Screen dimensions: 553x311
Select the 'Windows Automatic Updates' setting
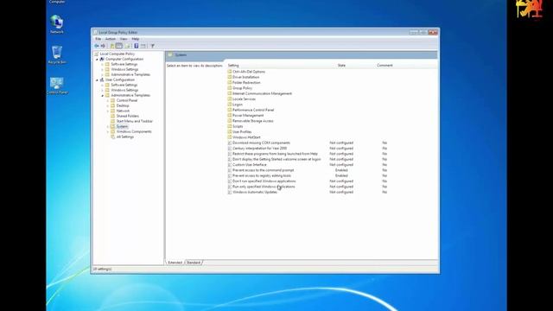pyautogui.click(x=255, y=192)
